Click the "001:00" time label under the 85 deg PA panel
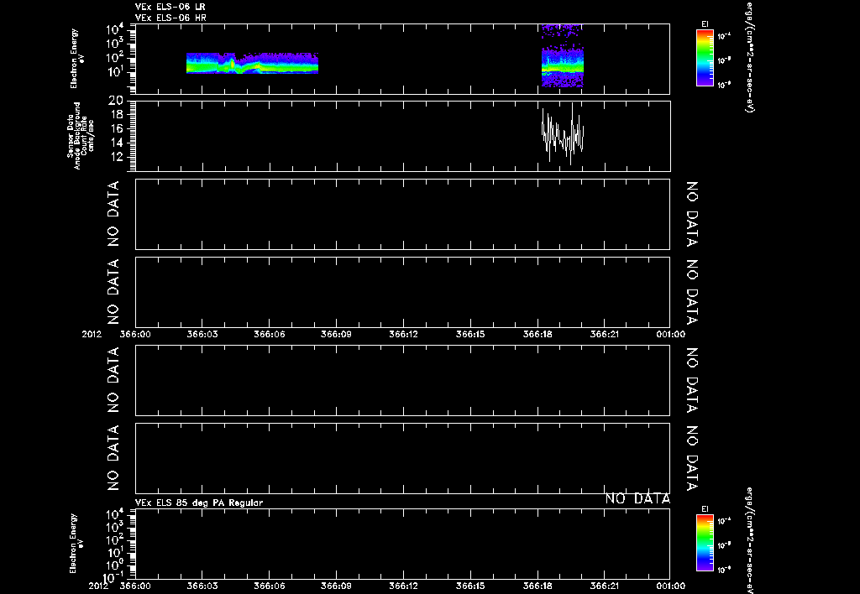 tap(670, 586)
